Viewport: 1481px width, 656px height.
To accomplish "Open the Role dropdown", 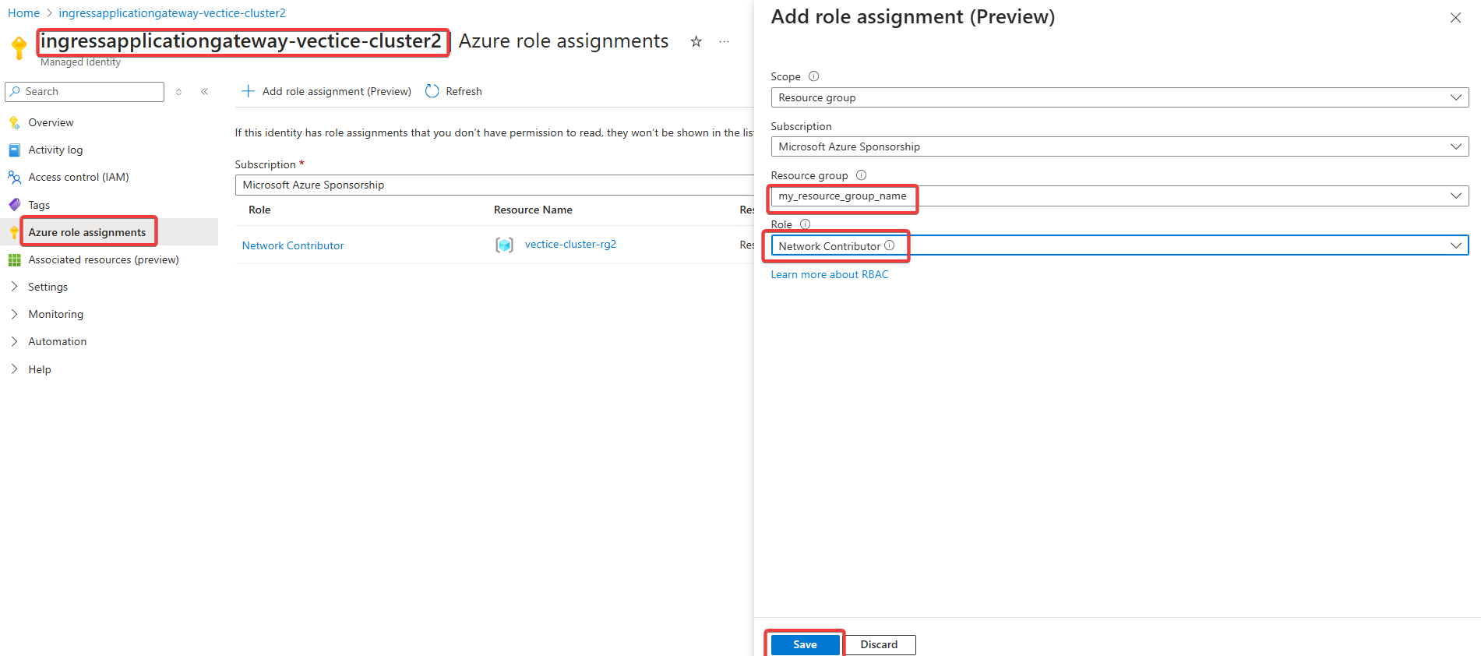I will [x=1119, y=245].
